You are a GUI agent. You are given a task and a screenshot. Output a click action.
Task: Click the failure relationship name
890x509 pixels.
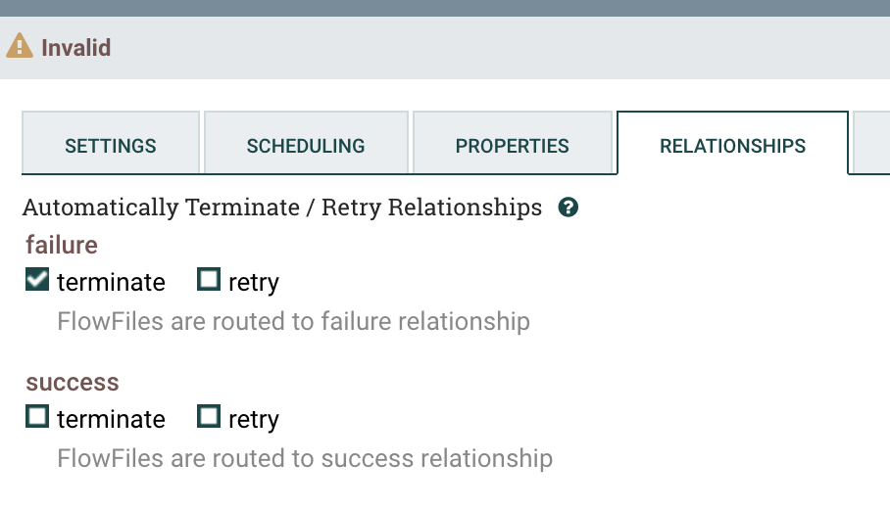pyautogui.click(x=62, y=245)
